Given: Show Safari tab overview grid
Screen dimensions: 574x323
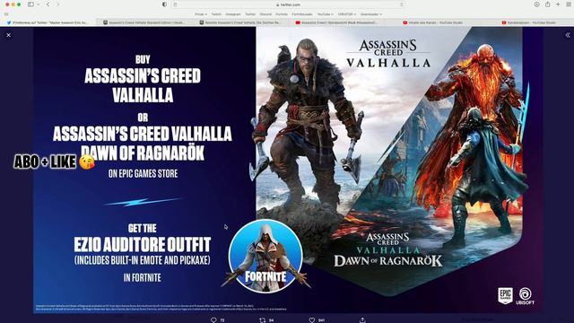Looking at the screenshot, I should click(569, 4).
